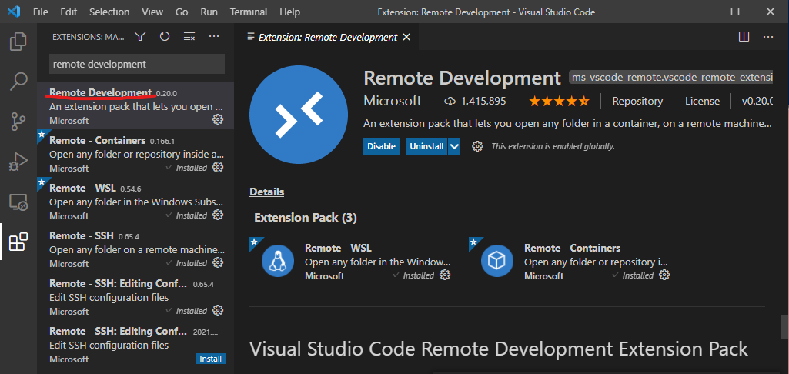This screenshot has height=374, width=789.
Task: Split the editor to the right
Action: (x=744, y=37)
